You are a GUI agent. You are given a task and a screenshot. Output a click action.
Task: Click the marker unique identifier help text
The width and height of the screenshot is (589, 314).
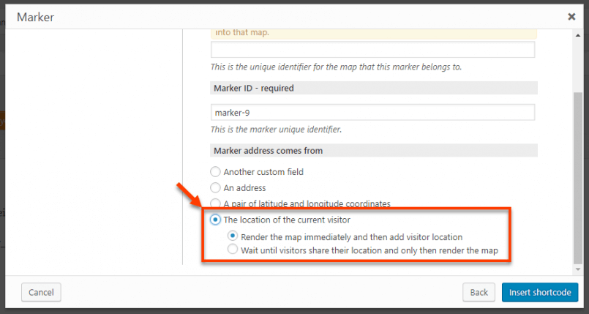click(x=276, y=130)
